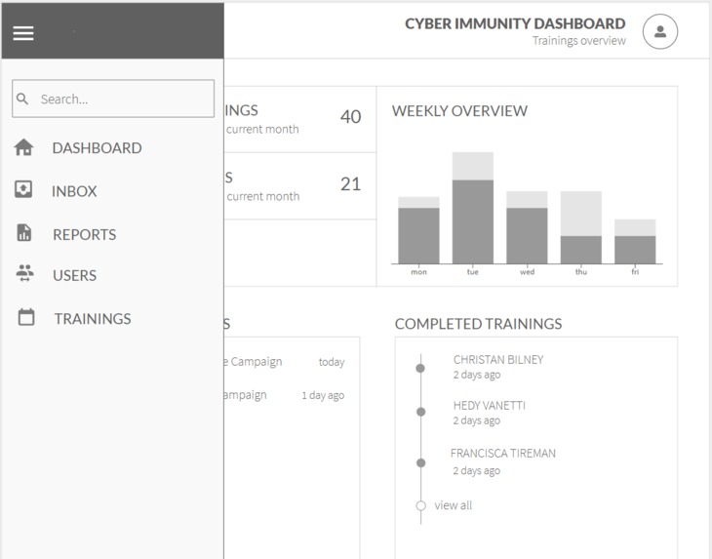Screen dimensions: 712x559
Task: Focus the Search input field
Action: pos(113,99)
